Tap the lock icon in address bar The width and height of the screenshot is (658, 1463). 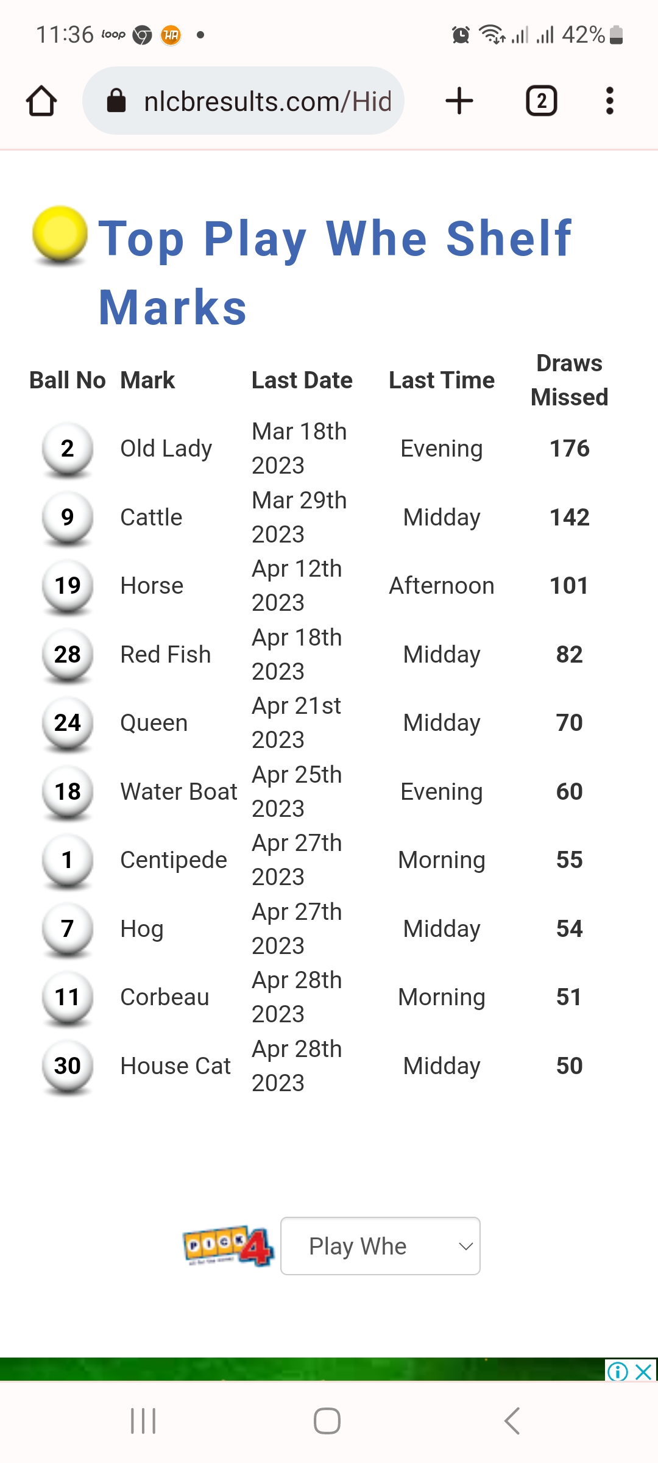click(116, 101)
